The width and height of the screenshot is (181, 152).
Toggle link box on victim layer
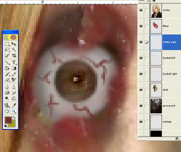pos(147,10)
